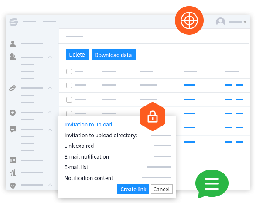Check the second table row checkbox

(x=69, y=100)
